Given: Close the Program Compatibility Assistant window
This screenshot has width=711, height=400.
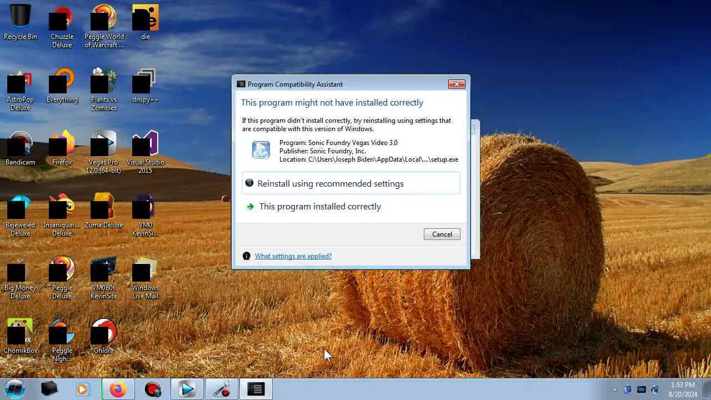Looking at the screenshot, I should 457,84.
